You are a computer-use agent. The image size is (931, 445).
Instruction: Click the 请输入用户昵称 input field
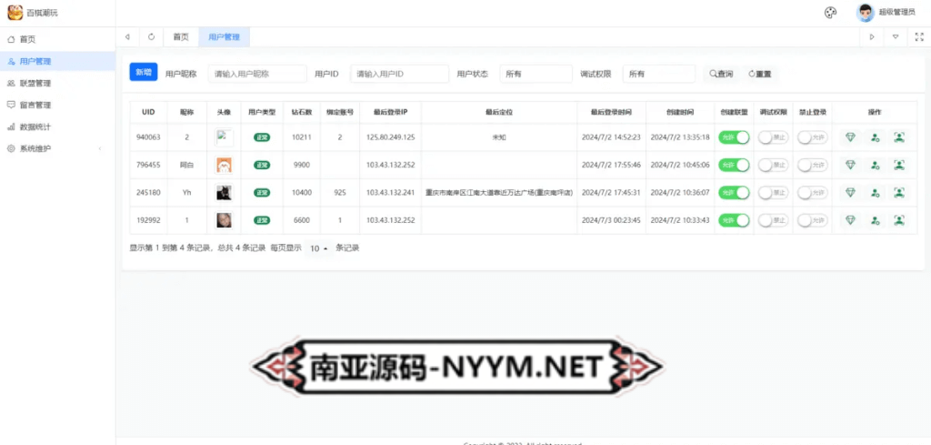256,74
